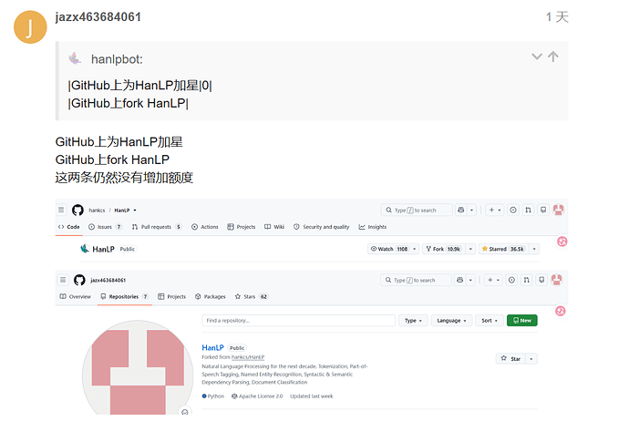Screen dimensions: 629x442
Task: Expand the Watch options dropdown arrow
Action: click(415, 249)
